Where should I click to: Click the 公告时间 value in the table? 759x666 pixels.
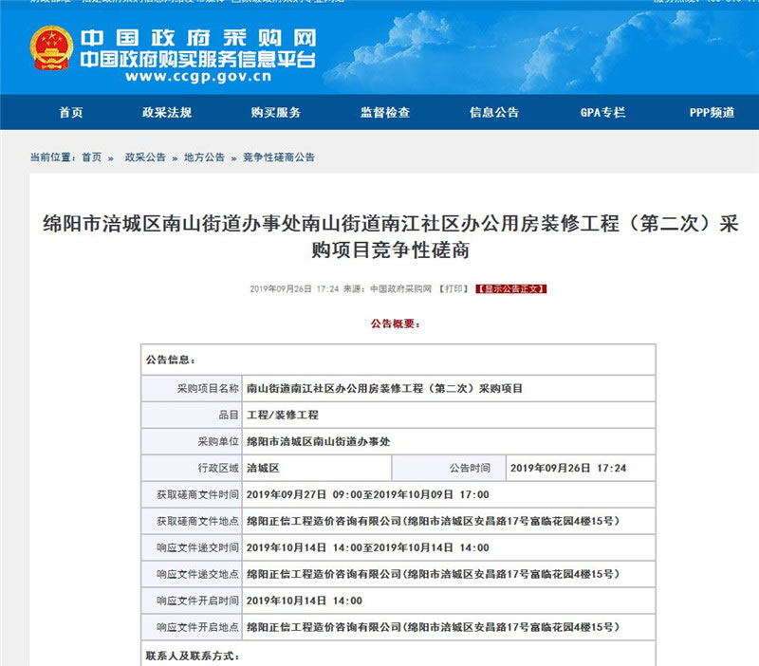click(x=568, y=468)
